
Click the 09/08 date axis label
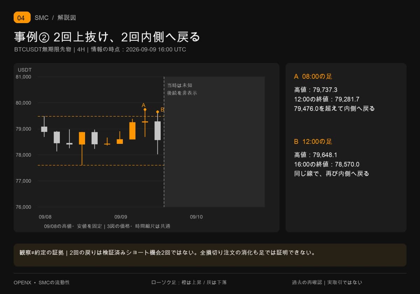(45, 217)
